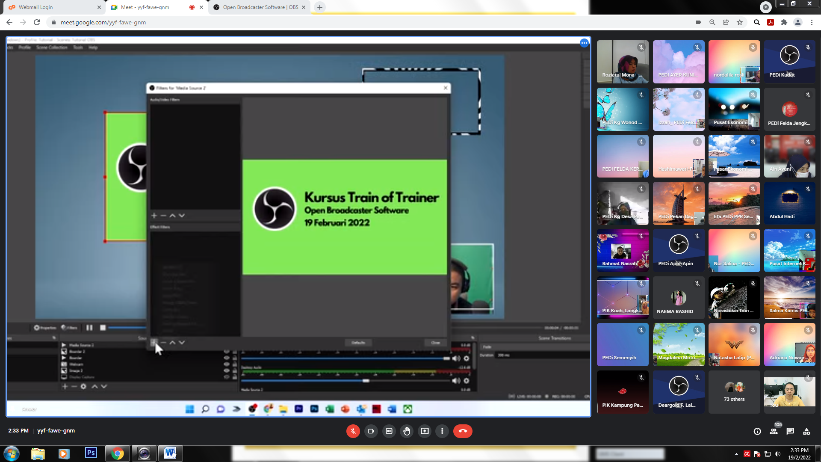Open options on the presentation tile

584,43
